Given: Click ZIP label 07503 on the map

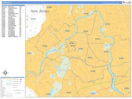Looking at the screenshot, I should click(x=93, y=71).
